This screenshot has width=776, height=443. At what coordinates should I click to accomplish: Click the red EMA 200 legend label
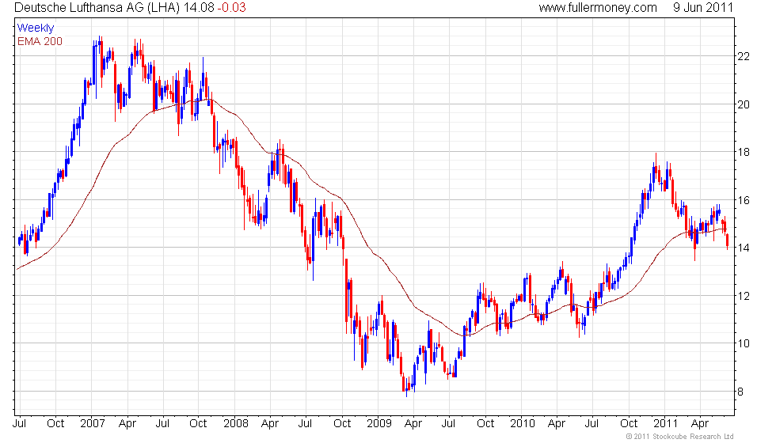pos(40,41)
